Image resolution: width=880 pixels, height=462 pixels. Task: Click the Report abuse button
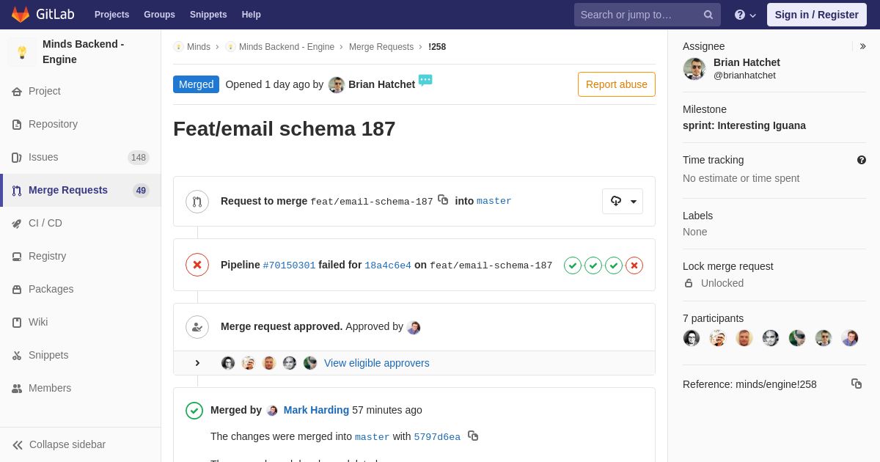pyautogui.click(x=617, y=84)
